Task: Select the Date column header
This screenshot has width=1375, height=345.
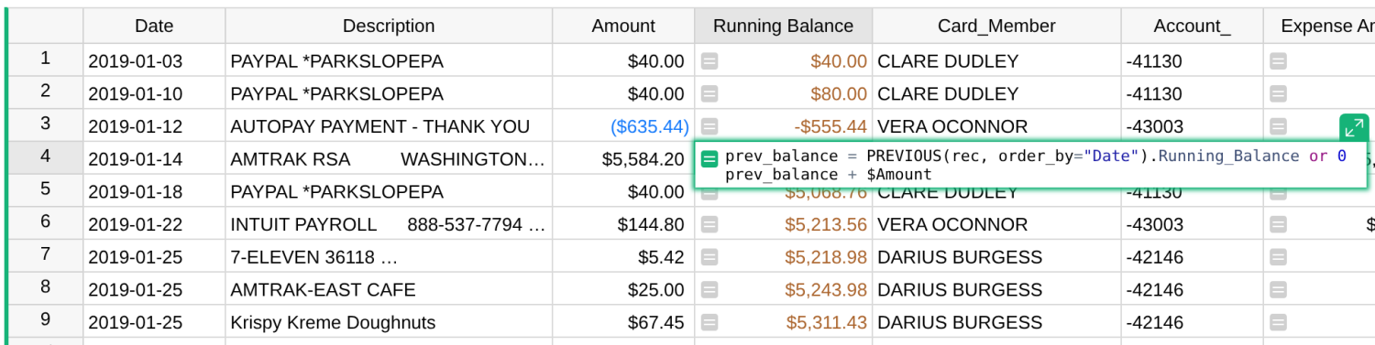Action: tap(154, 26)
